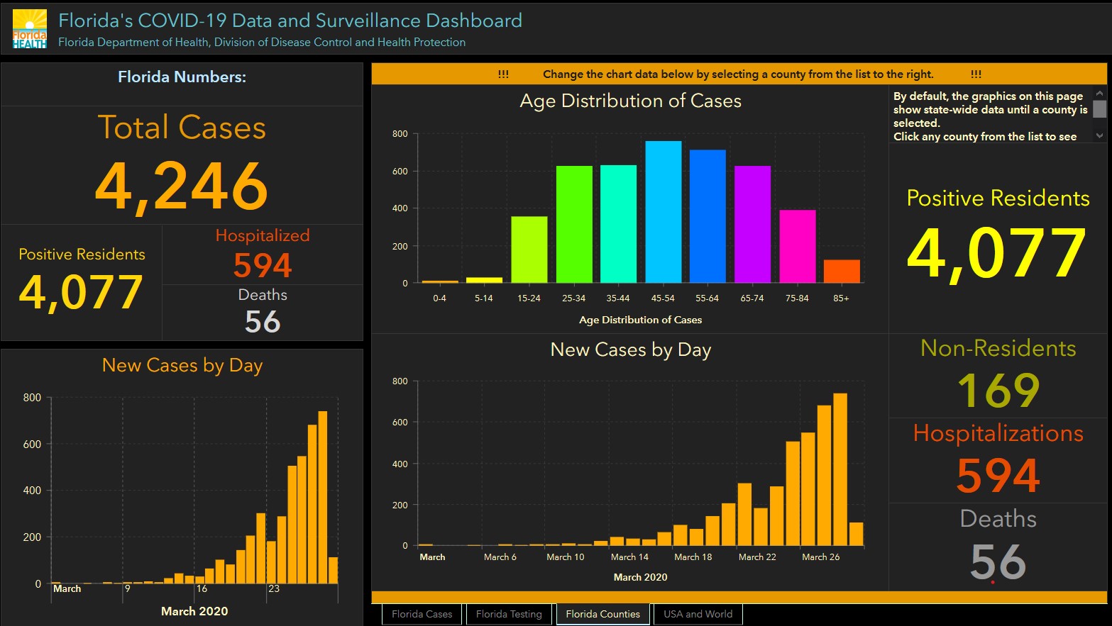The height and width of the screenshot is (626, 1112).
Task: Click the tallest 45-54 age bar
Action: pos(664,212)
